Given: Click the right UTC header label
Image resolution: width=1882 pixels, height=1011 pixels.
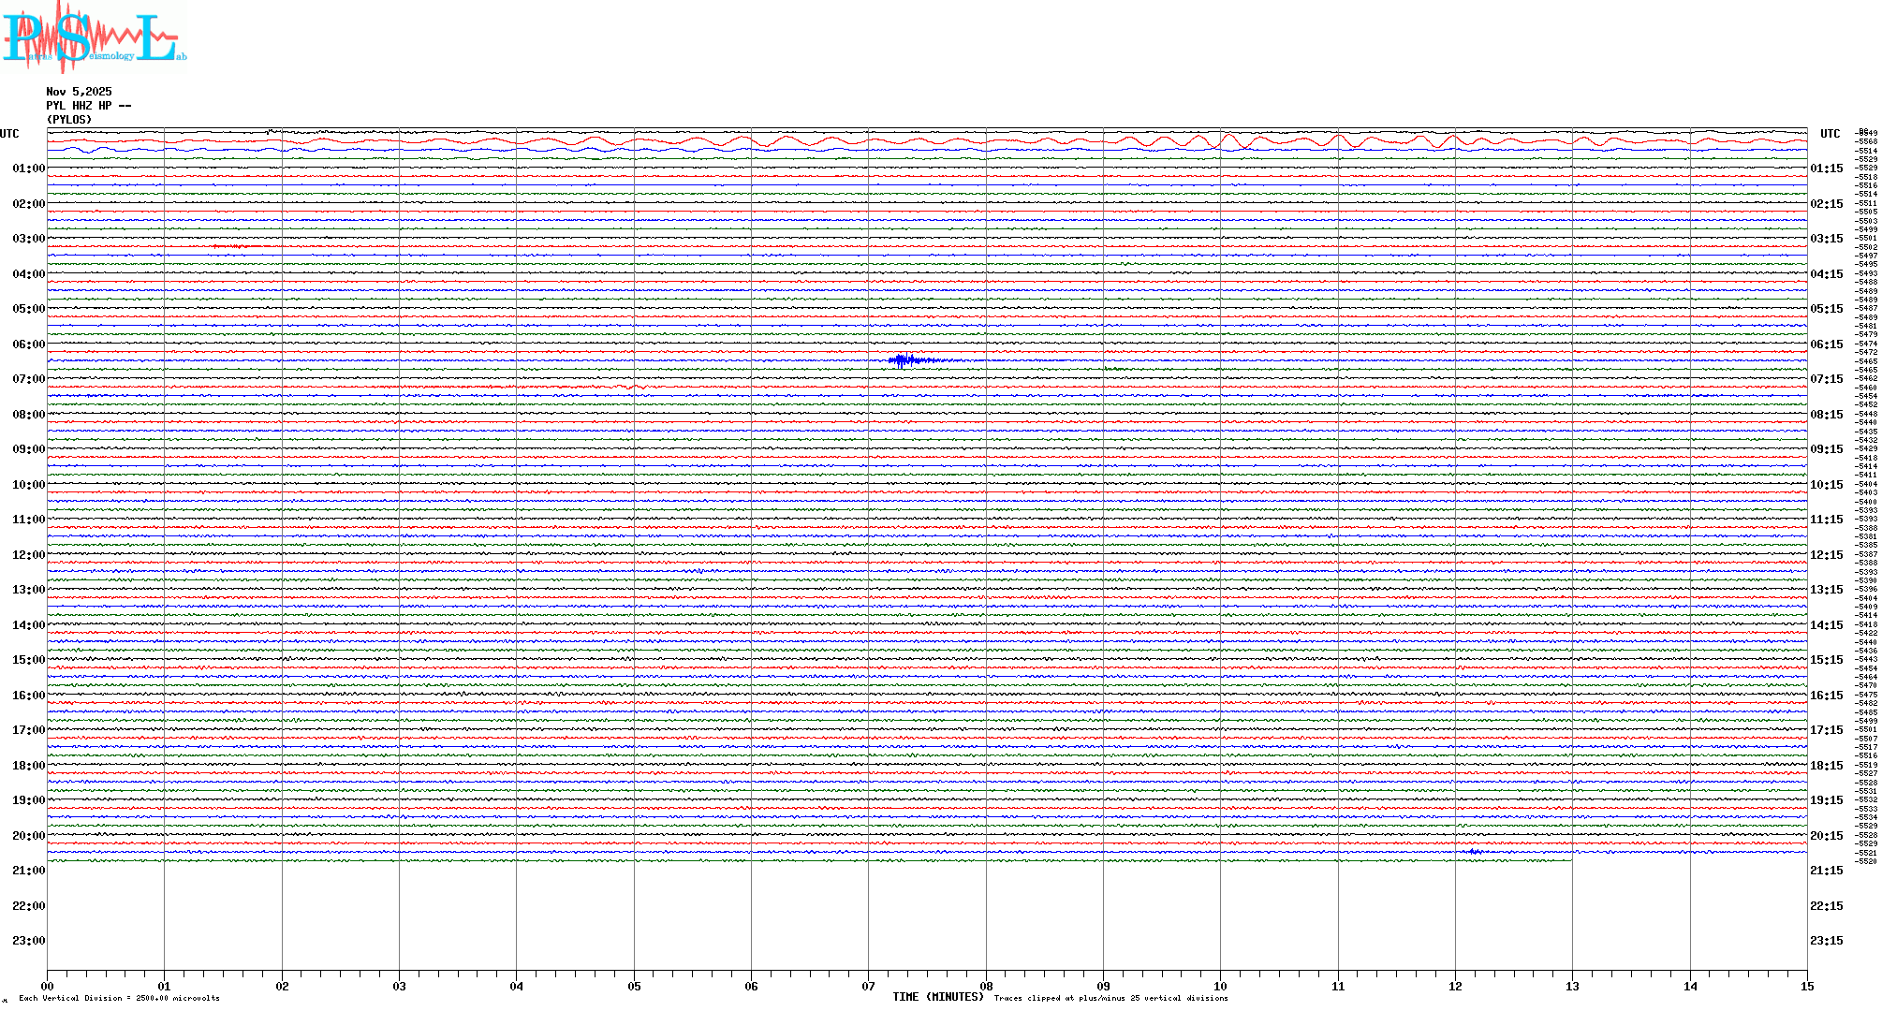Looking at the screenshot, I should click(x=1830, y=134).
